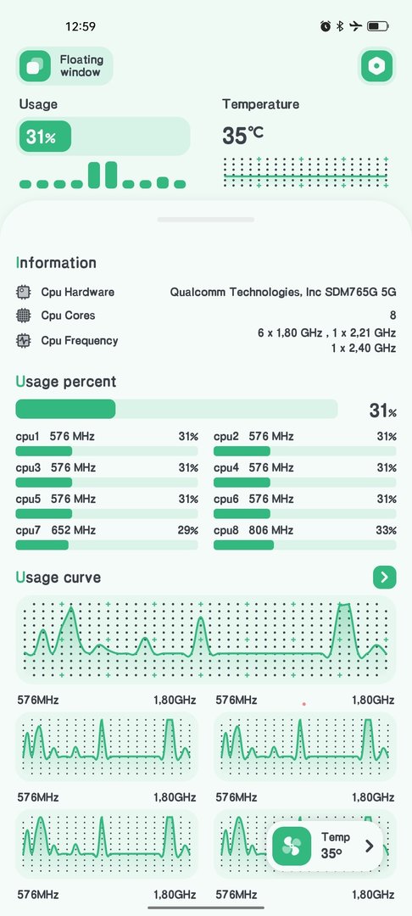Open the hexagon settings icon
The image size is (412, 916).
376,66
